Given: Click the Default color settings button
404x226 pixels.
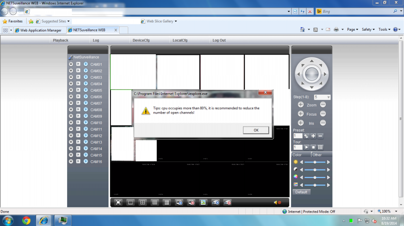Looking at the screenshot, I should click(x=301, y=192).
